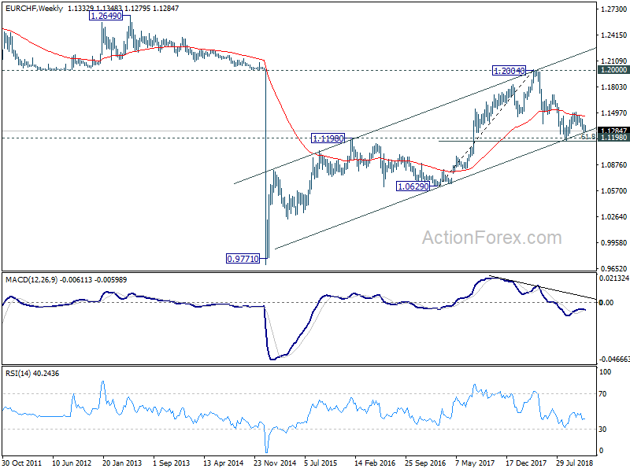The width and height of the screenshot is (630, 472).
Task: Click the 1.08760 price axis value
Action: pos(613,164)
